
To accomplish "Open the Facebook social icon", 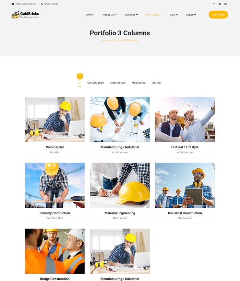I will coord(214,4).
